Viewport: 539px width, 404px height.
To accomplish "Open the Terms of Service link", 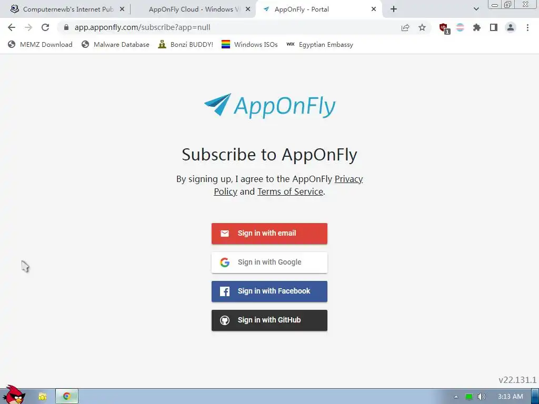I will coord(290,191).
